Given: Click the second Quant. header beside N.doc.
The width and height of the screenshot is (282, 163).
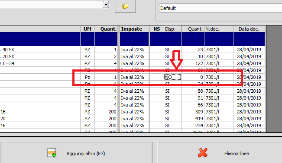Looking at the screenshot, I should pos(193,29).
